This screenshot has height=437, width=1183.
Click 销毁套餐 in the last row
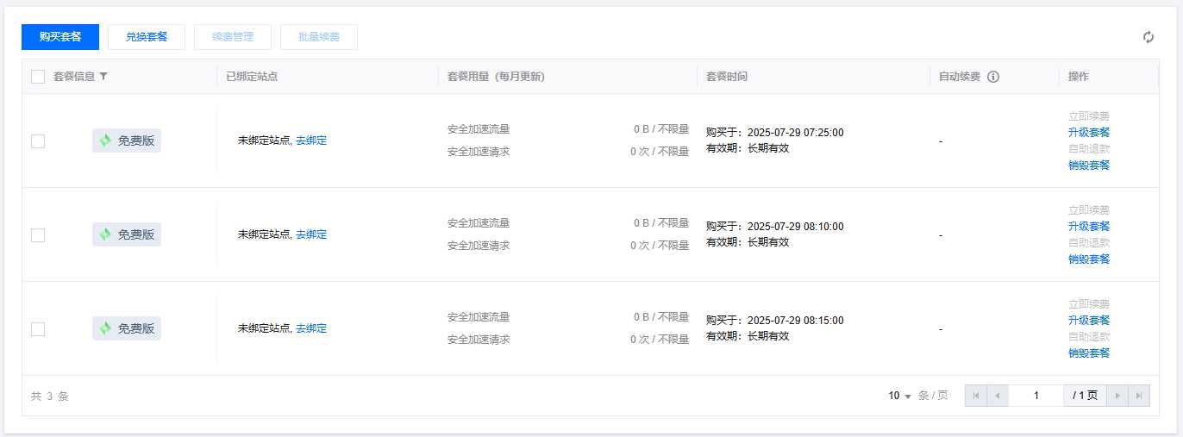click(x=1088, y=353)
